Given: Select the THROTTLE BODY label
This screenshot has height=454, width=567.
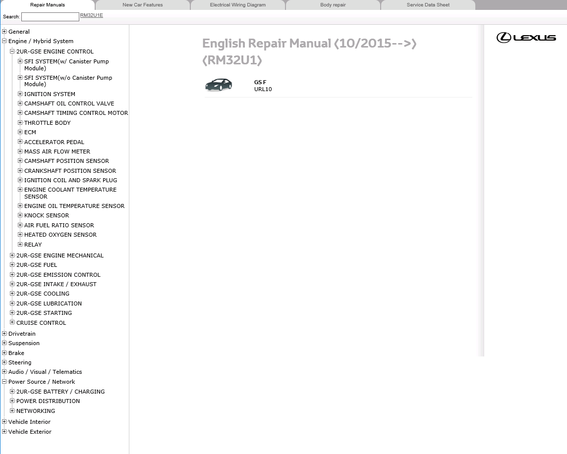Looking at the screenshot, I should click(x=48, y=123).
